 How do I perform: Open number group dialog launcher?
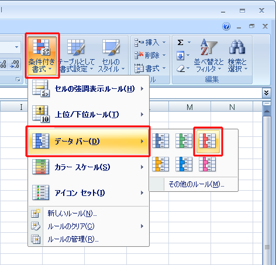click(x=18, y=80)
